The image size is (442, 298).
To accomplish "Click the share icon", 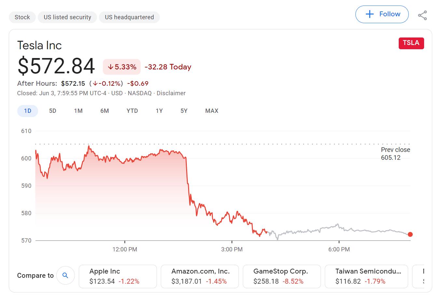I will coord(422,15).
